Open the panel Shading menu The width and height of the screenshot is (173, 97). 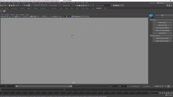(x=7, y=15)
